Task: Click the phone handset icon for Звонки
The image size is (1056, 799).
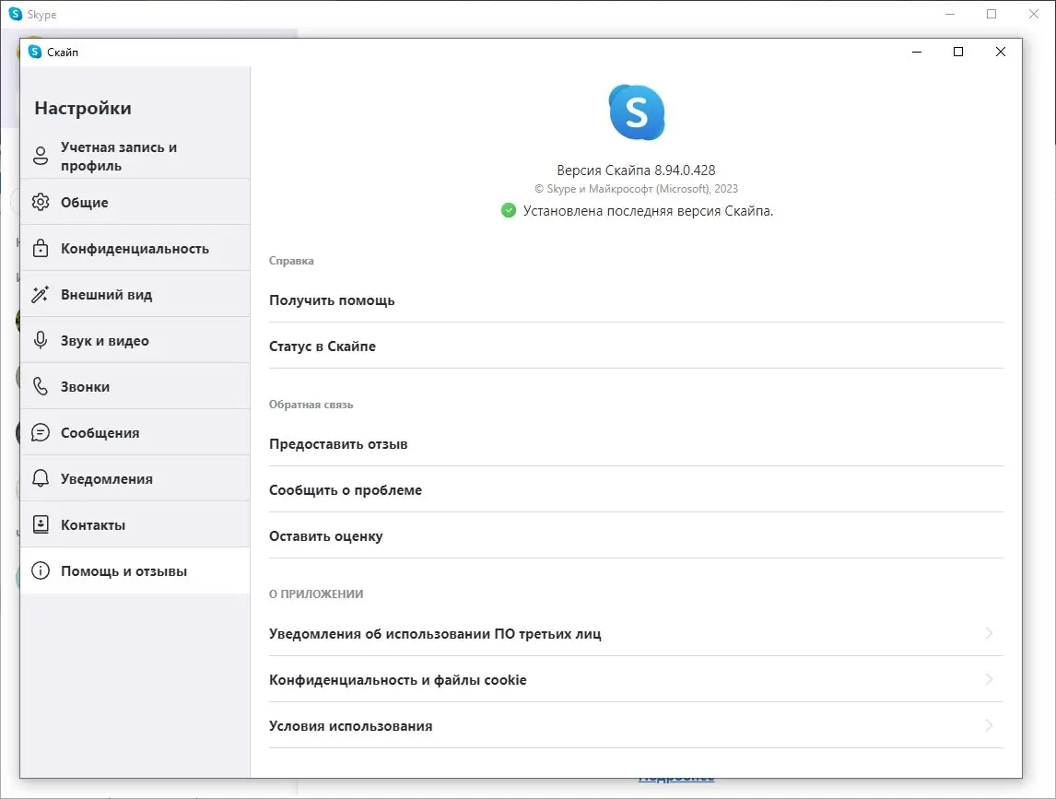Action: (x=41, y=386)
